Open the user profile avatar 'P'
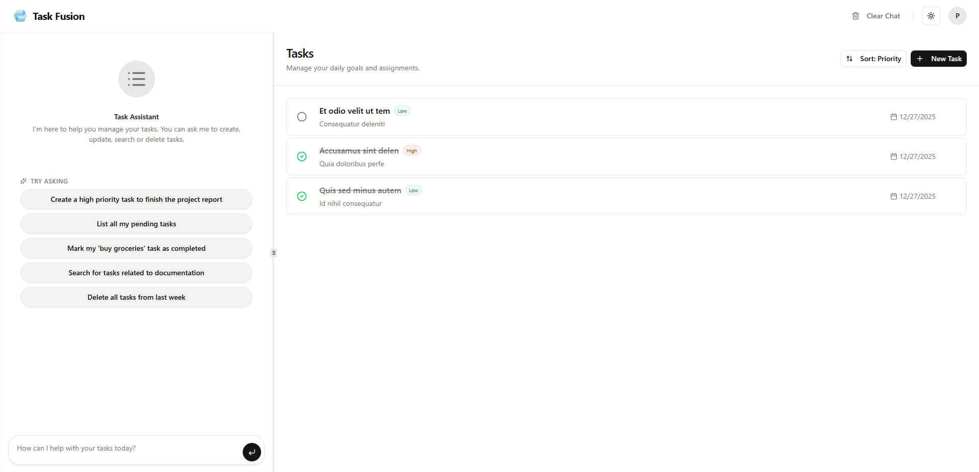 (x=957, y=16)
